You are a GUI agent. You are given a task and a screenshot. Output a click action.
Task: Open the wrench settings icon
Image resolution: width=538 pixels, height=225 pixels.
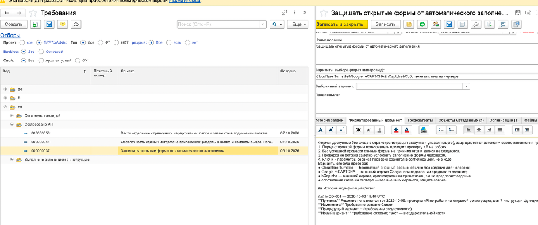pyautogui.click(x=475, y=24)
